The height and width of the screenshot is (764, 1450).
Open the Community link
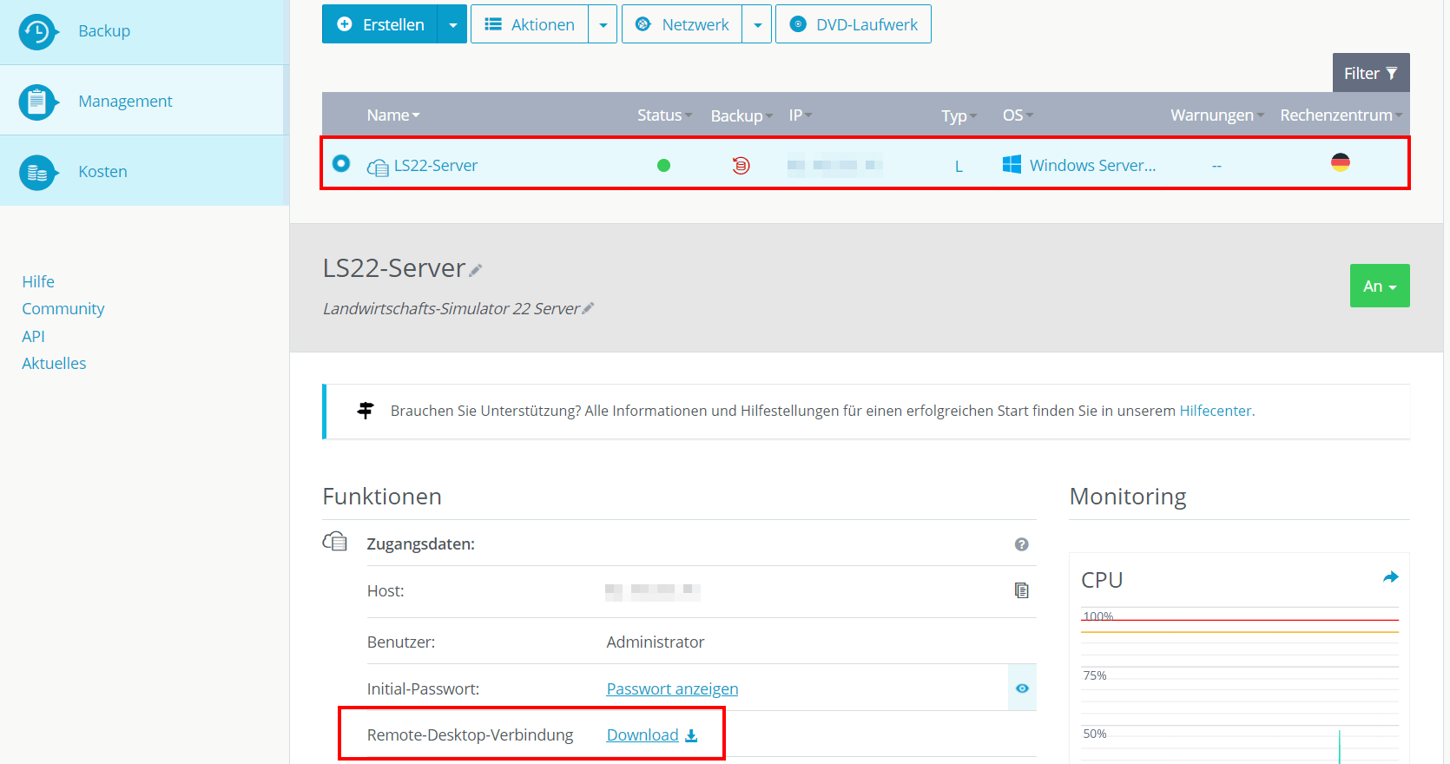click(63, 308)
